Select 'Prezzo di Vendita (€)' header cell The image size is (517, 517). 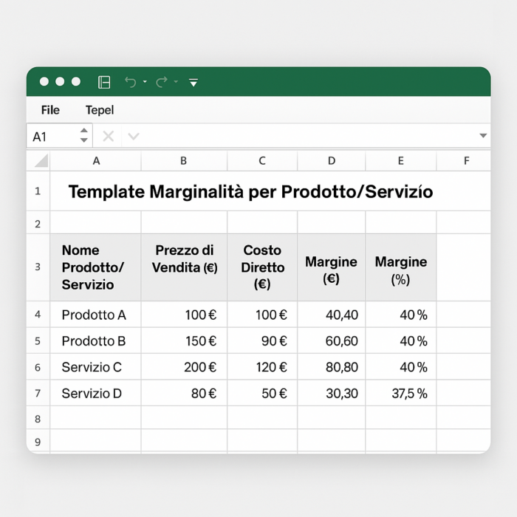[x=184, y=267]
